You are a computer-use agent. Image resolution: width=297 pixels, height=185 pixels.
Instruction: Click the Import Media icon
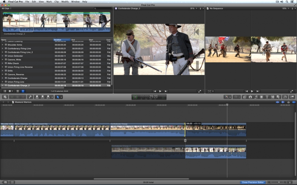click(5, 97)
